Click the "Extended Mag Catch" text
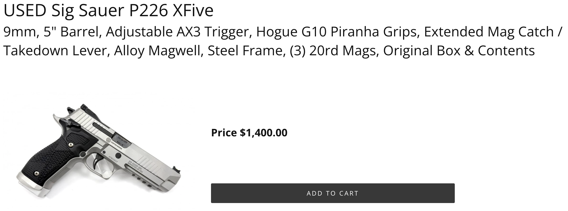Screen dimensions: 568x211 [x=489, y=32]
